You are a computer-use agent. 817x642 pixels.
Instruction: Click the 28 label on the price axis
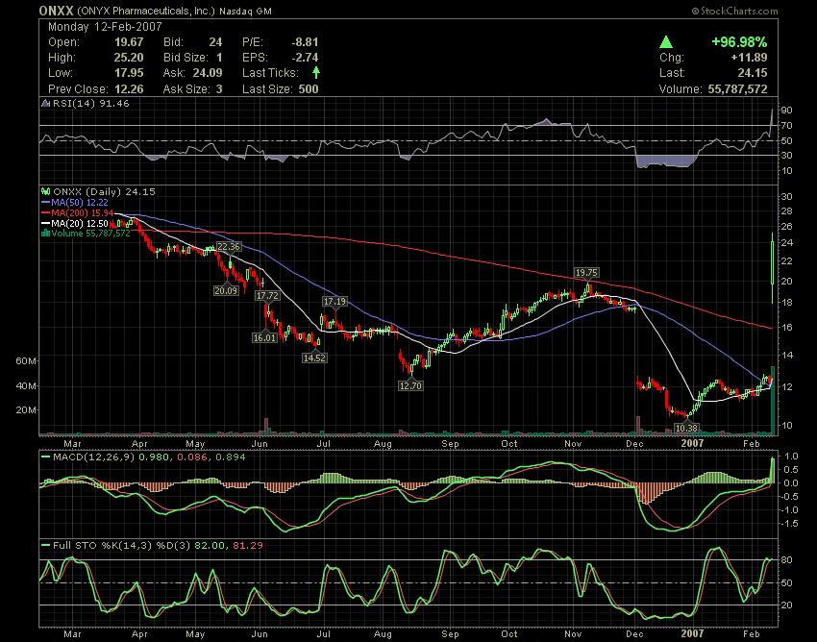787,211
